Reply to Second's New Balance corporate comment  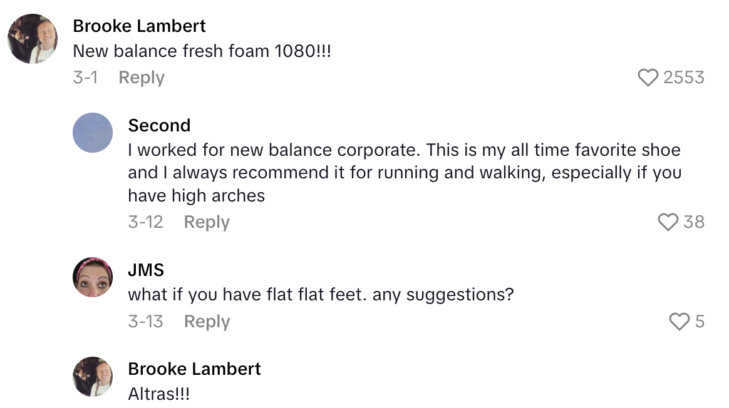click(x=207, y=222)
